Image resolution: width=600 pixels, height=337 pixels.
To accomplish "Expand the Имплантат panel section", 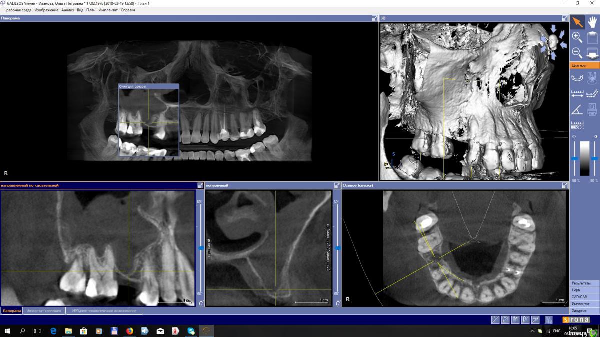I will (584, 304).
